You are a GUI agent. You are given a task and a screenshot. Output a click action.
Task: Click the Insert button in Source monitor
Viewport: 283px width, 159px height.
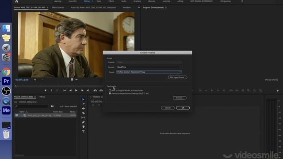[x=95, y=90]
